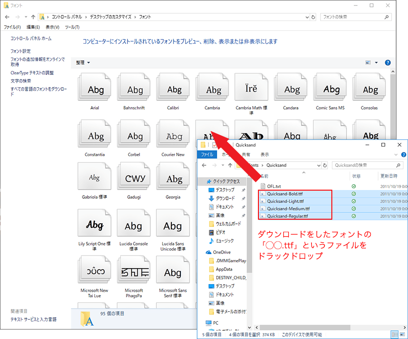Viewport: 408px width, 339px height.
Task: Toggle the large icons view in Quicksand status bar
Action: 402,334
